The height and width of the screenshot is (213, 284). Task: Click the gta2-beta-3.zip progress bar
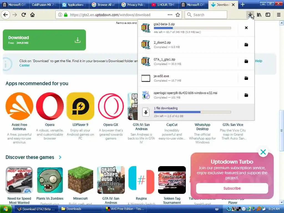coord(192,28)
